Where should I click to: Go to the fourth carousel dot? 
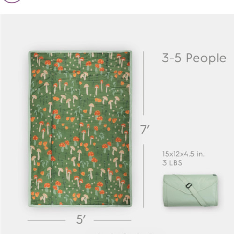coord(138,234)
